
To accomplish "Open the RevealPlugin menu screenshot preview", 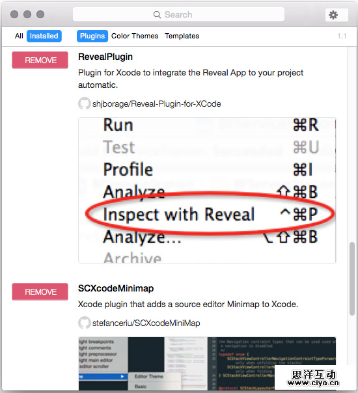I will tap(207, 190).
